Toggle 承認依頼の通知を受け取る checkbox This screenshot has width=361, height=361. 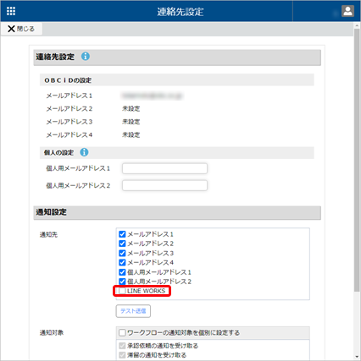coord(122,346)
